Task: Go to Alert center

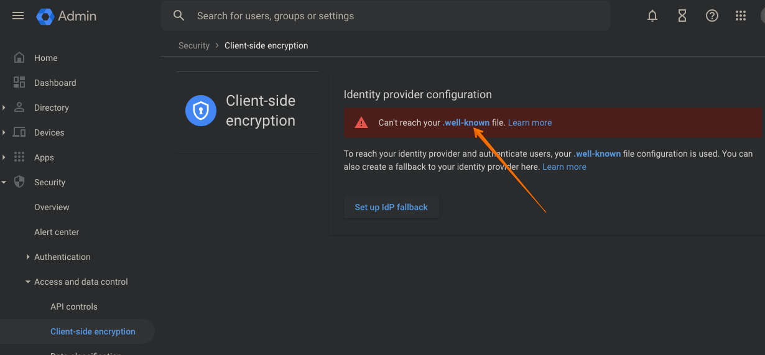Action: pyautogui.click(x=57, y=232)
